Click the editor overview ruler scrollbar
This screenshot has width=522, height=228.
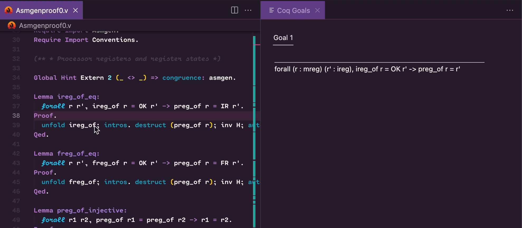[x=257, y=129]
